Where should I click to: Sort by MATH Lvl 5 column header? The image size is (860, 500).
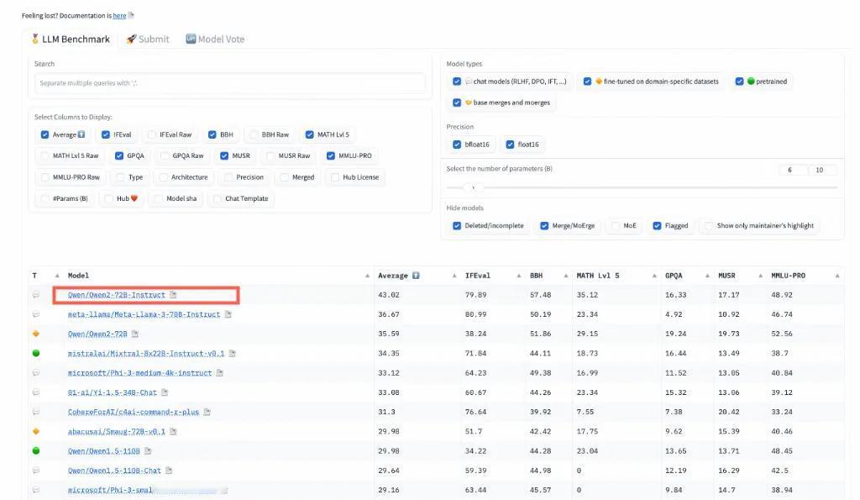[x=597, y=276]
